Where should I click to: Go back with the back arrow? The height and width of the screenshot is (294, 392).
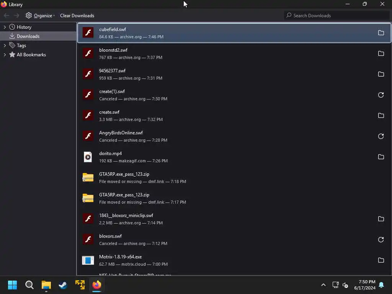click(7, 15)
